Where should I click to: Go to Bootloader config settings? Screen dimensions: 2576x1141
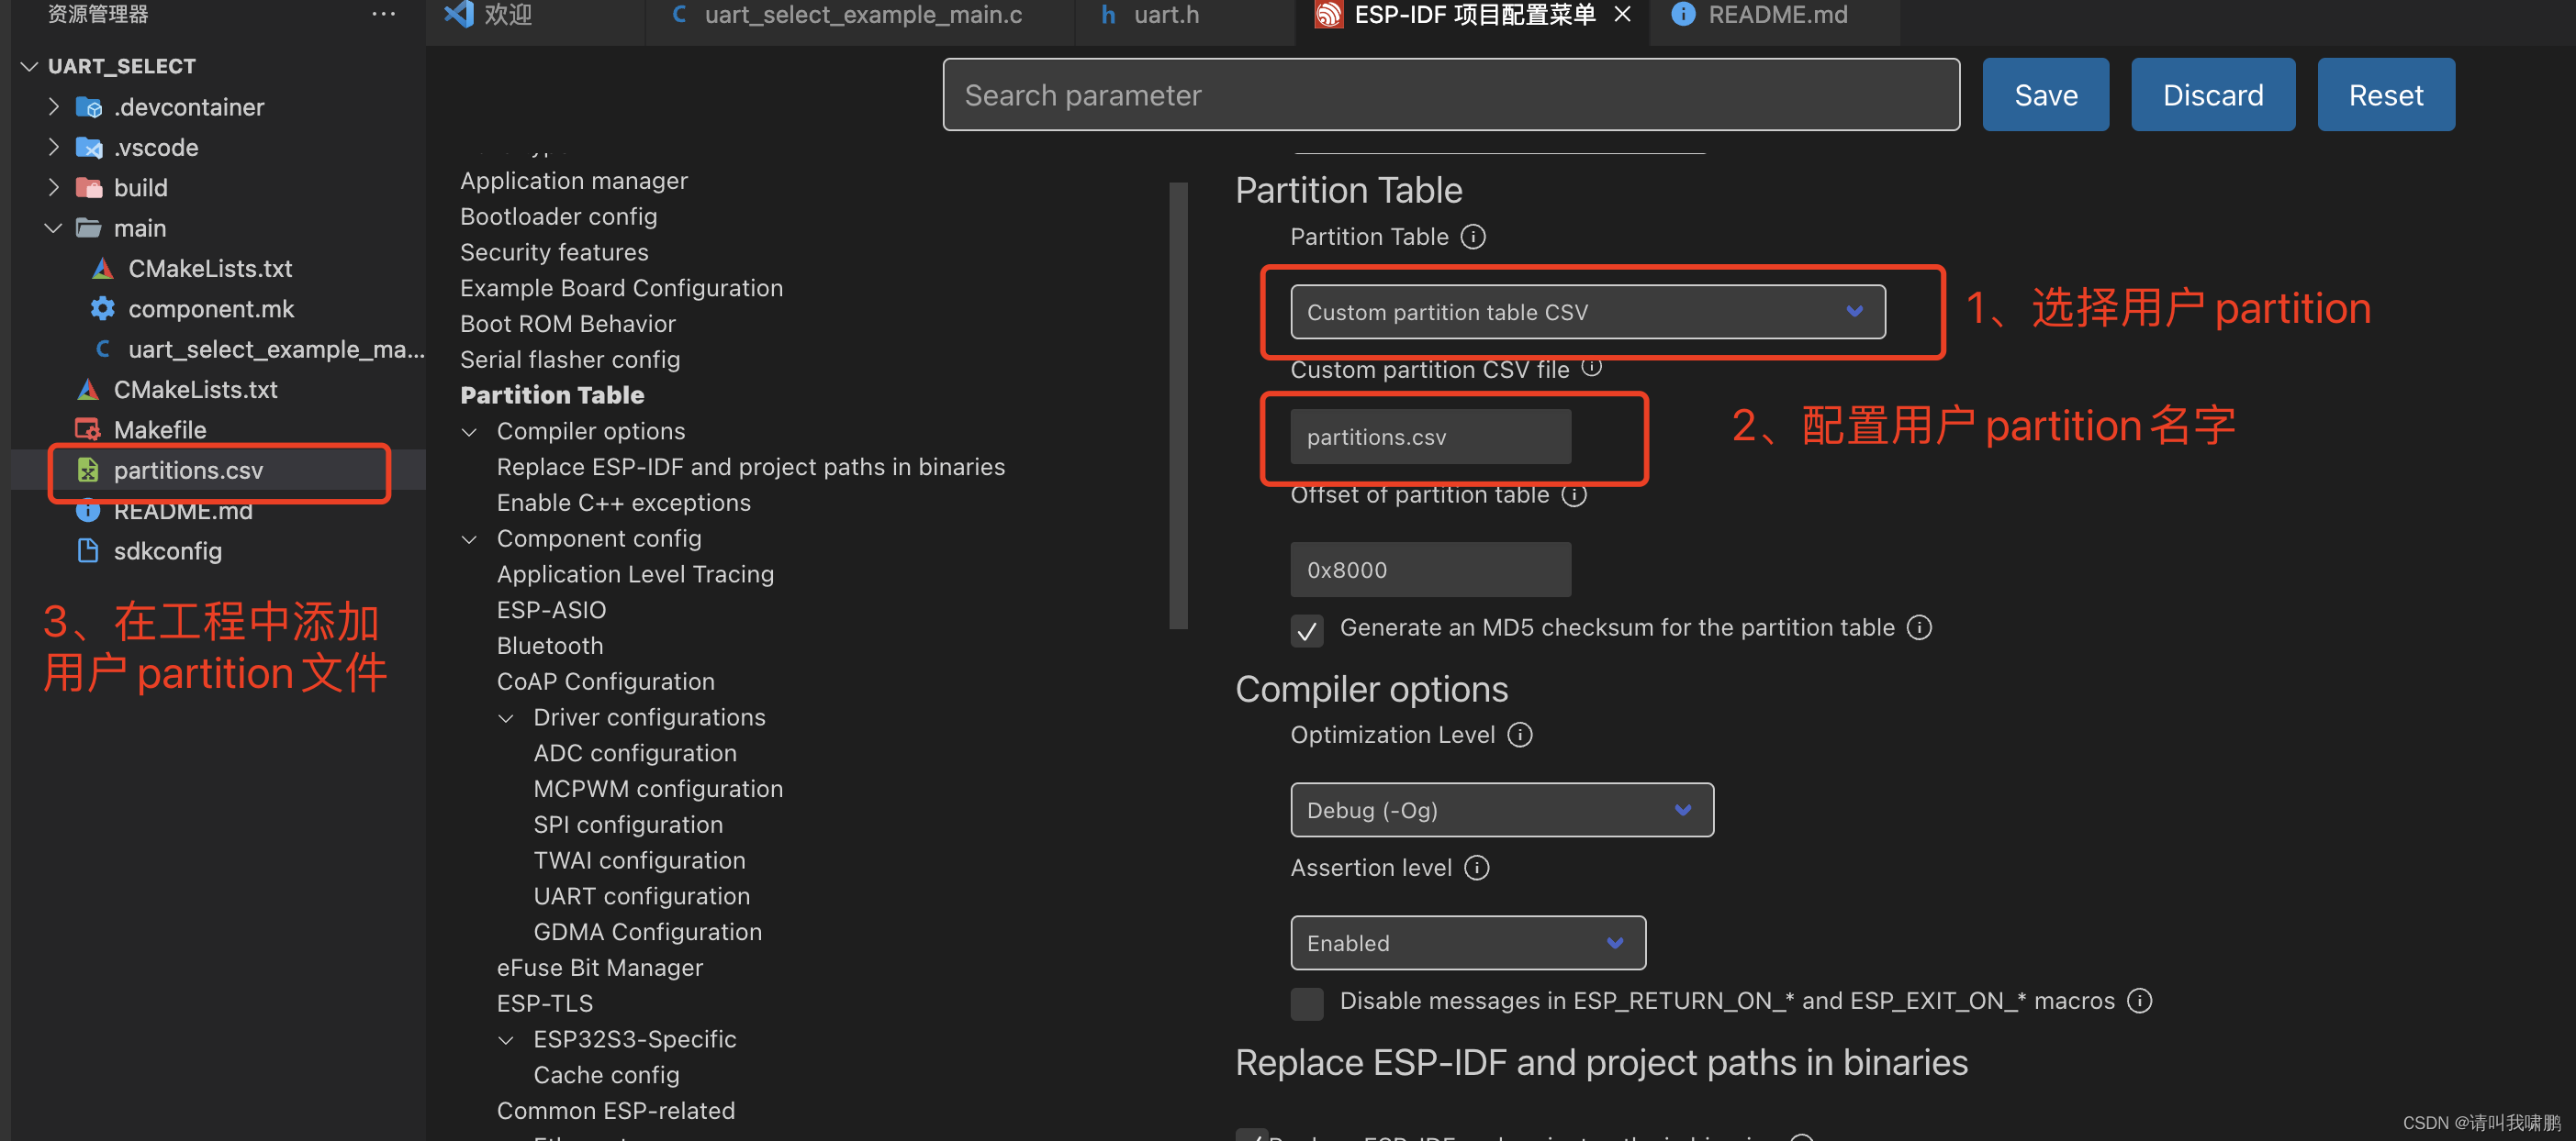559,216
